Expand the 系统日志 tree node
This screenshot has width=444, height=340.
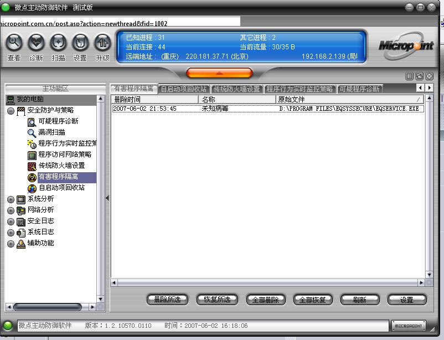[11, 233]
